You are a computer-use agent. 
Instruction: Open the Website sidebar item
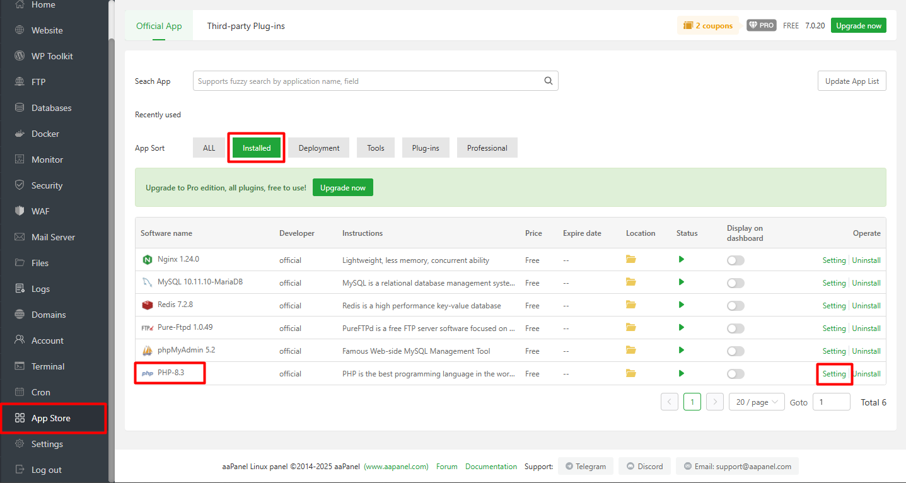coord(47,30)
